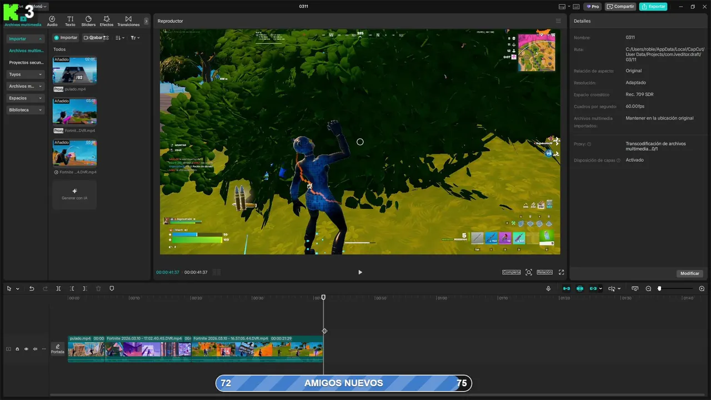Expand the Espacios sidebar section
The image size is (711, 400).
tap(26, 98)
